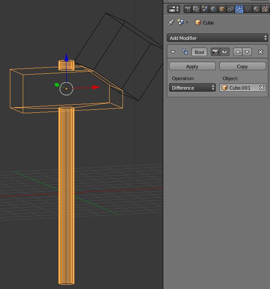Click the Boolean modifier type icon
Screen dimensions: 270x289
click(185, 52)
